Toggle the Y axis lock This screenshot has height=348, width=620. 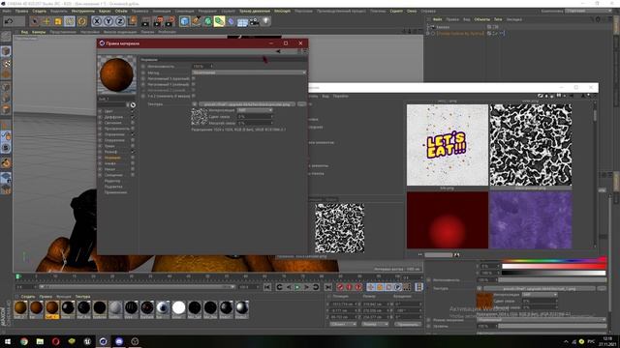[x=108, y=21]
